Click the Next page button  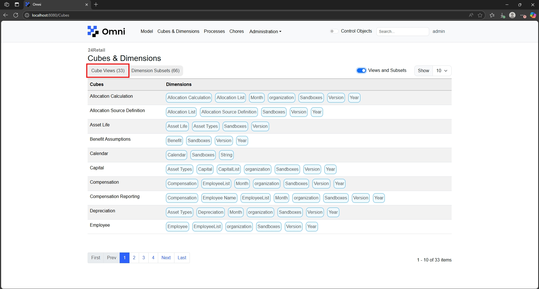(x=166, y=258)
